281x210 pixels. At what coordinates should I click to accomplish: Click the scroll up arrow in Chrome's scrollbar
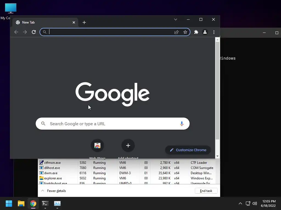pos(217,39)
